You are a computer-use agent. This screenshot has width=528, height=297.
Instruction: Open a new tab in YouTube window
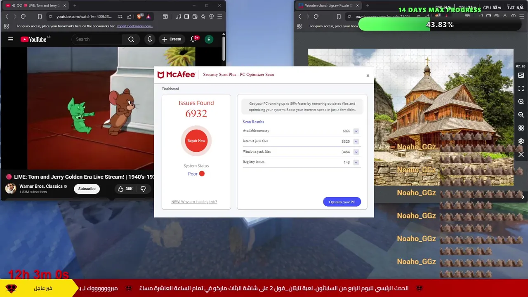tap(75, 5)
